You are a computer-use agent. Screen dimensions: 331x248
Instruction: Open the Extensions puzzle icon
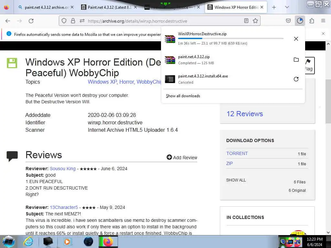click(312, 21)
